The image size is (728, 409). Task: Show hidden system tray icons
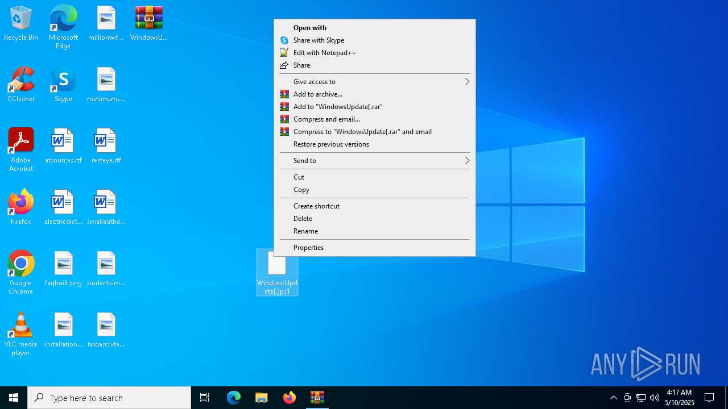pos(613,398)
